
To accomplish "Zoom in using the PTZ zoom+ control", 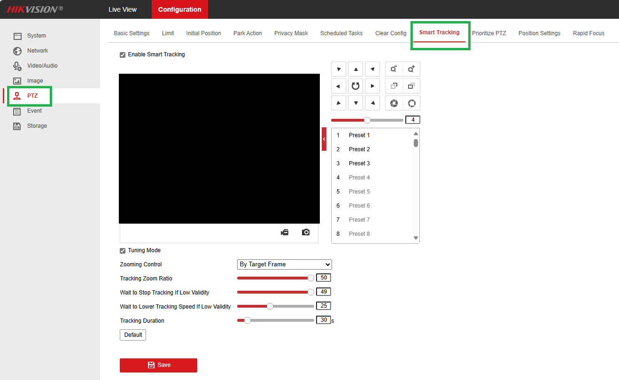I will 411,69.
